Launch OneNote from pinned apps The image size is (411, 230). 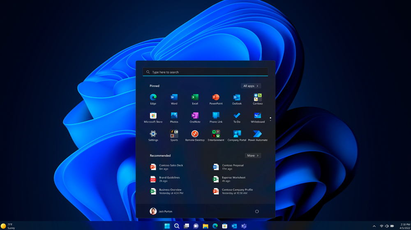click(x=195, y=117)
